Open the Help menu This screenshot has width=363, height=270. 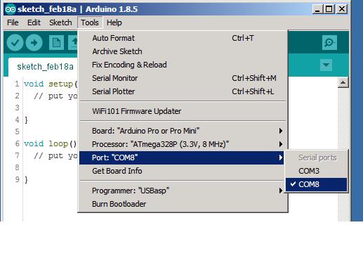(x=114, y=22)
